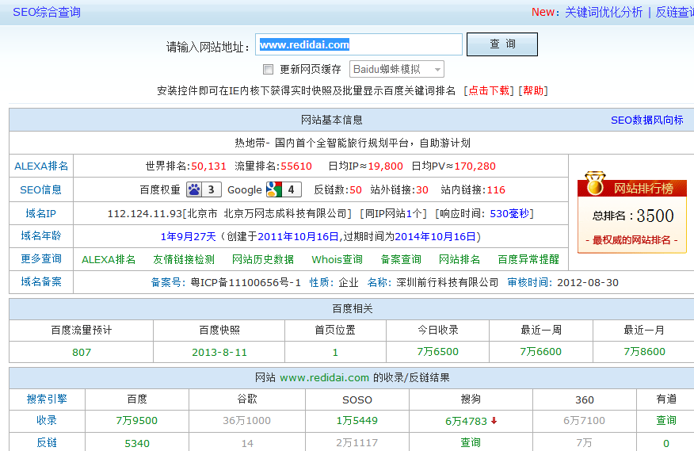Click expiry date 2014年10月16日
Screen dimensions: 694x451
435,236
